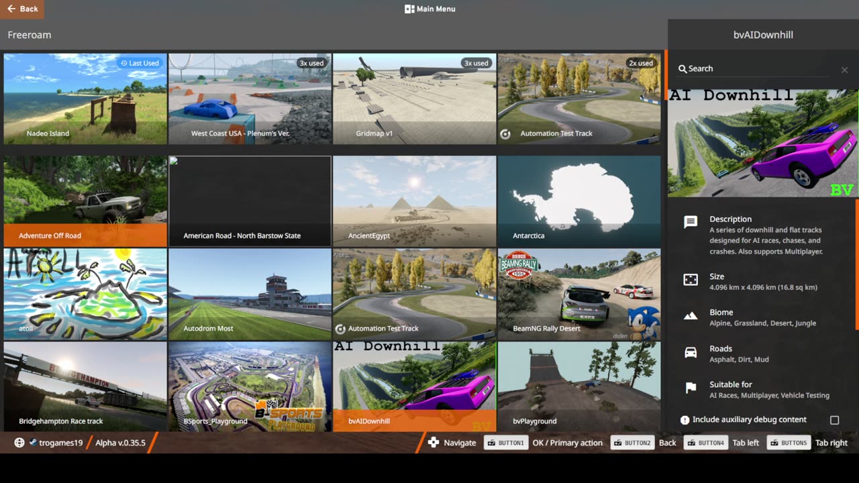Choose American Road - North Barstow State
Screen dimensions: 859x483
point(250,201)
